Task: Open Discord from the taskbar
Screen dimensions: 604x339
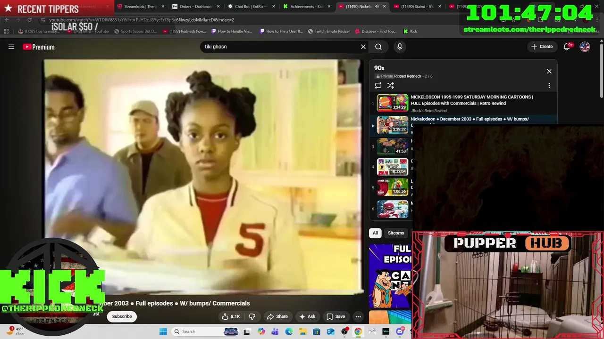Action: point(400,331)
